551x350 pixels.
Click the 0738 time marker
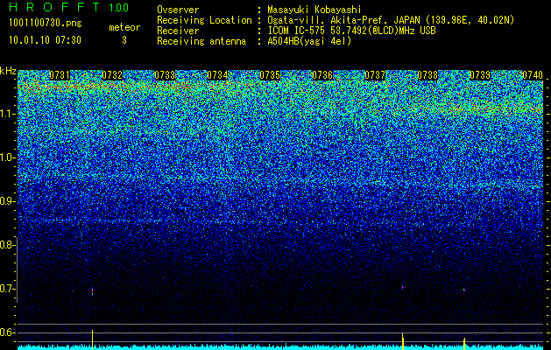click(x=427, y=75)
